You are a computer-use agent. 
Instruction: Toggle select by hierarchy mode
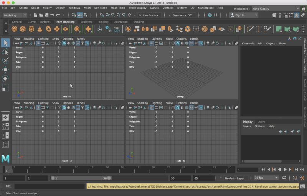pos(74,15)
